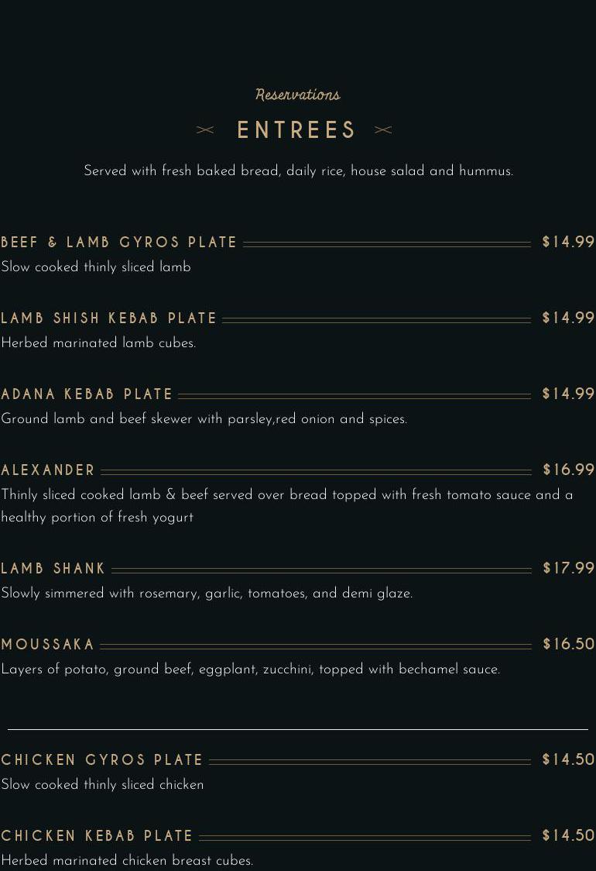596x871 pixels.
Task: Click the Lamb Shank description with rosemary
Action: point(207,594)
